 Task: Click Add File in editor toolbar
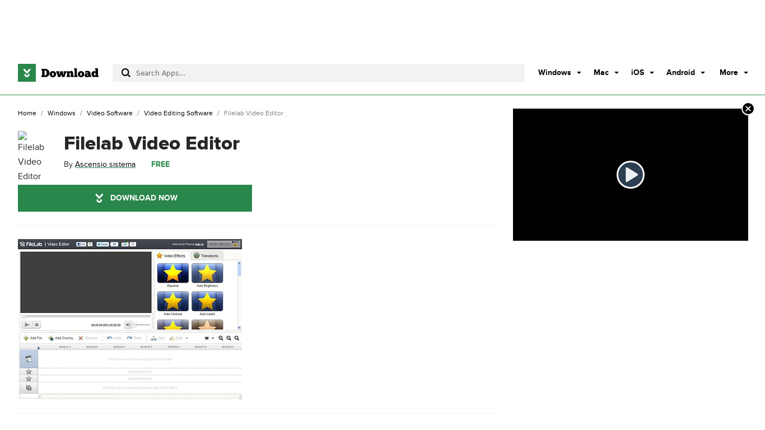coord(32,338)
